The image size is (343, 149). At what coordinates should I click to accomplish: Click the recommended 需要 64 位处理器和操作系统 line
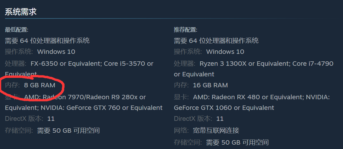pyautogui.click(x=216, y=41)
